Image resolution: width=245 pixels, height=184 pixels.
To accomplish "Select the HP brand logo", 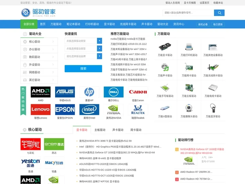I will [x=89, y=92].
